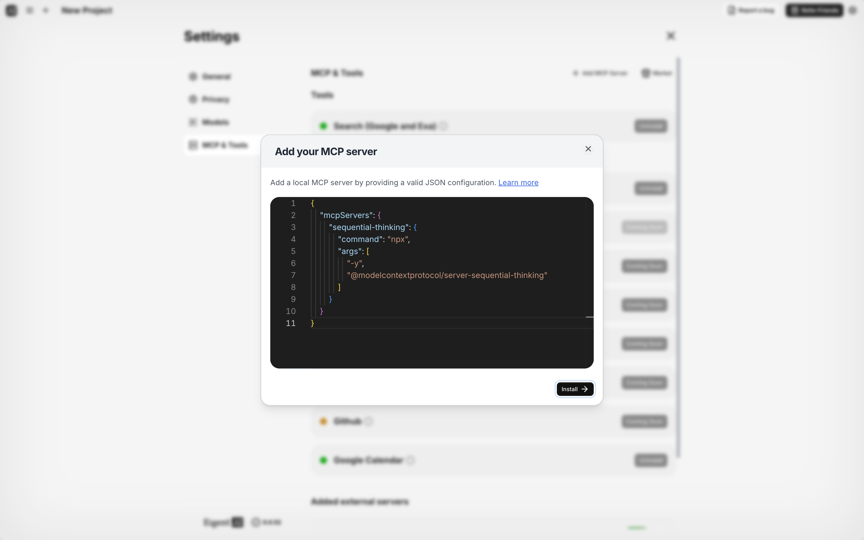864x540 pixels.
Task: Toggle the Search (Google and Exa) status dot
Action: click(323, 126)
